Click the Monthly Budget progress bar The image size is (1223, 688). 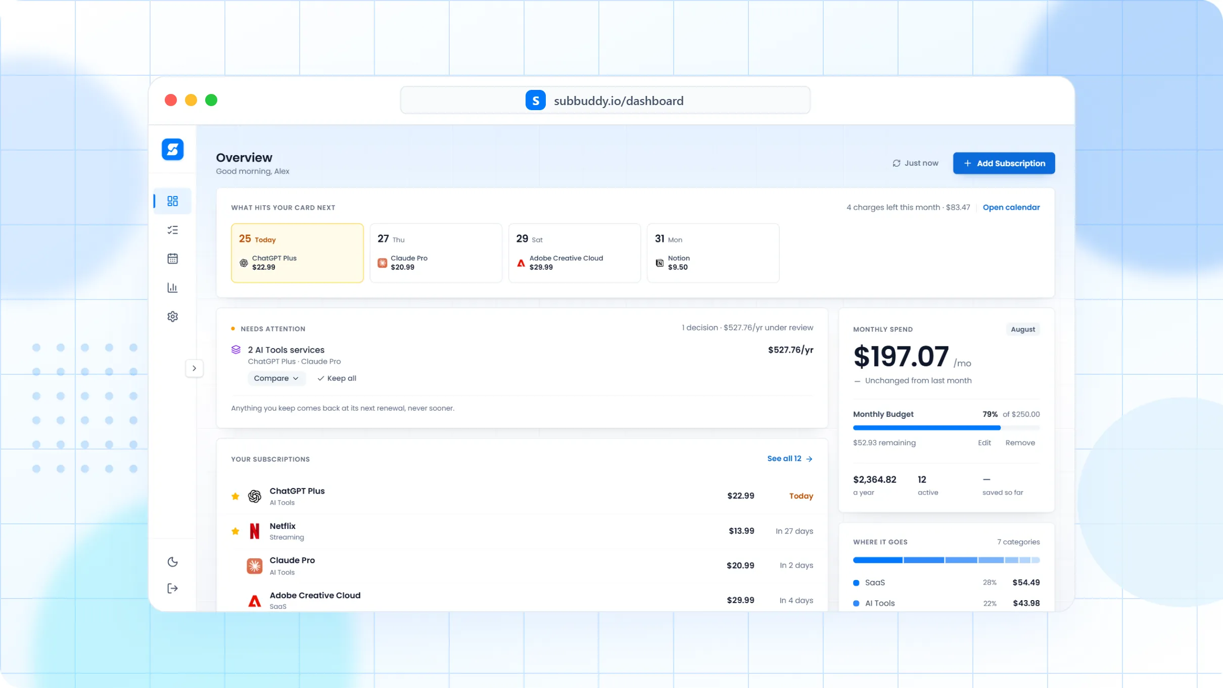click(946, 428)
